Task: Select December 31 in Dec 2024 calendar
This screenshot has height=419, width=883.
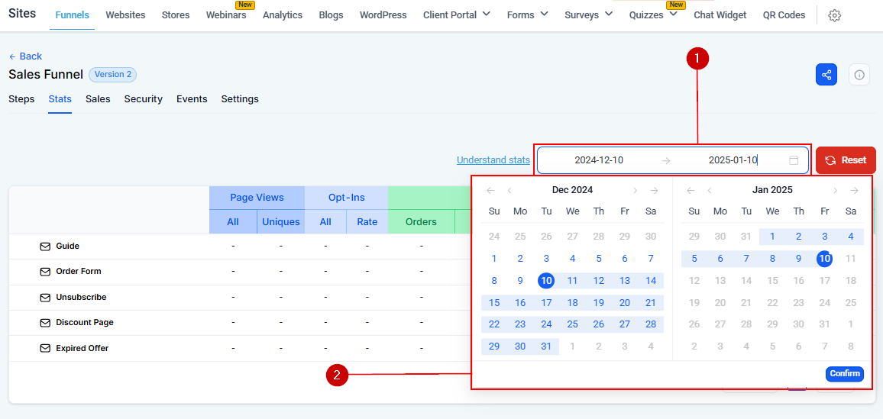Action: tap(546, 346)
